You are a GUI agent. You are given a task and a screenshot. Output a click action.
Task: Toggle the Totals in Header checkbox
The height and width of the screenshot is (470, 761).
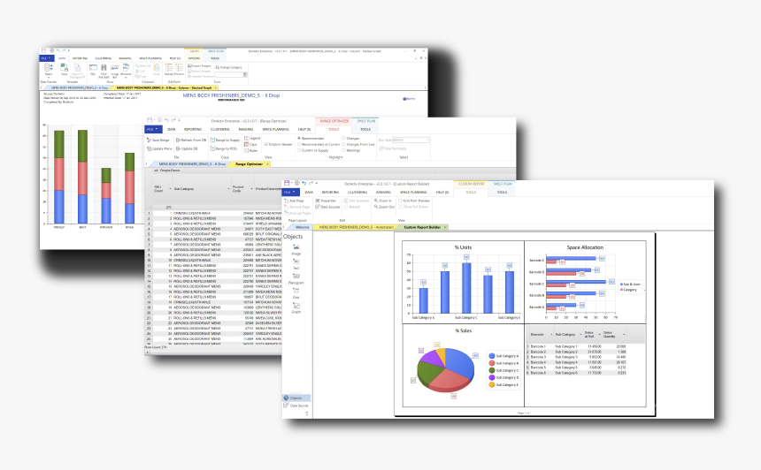click(265, 143)
